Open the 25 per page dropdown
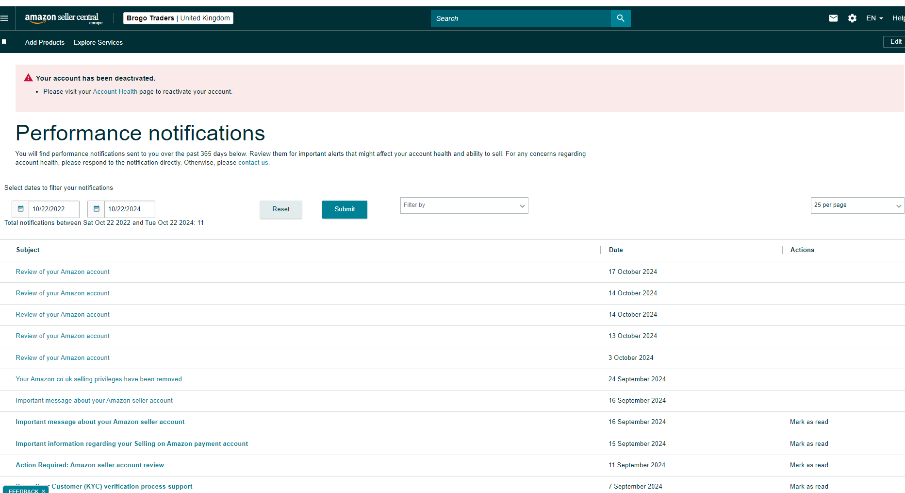 [857, 205]
